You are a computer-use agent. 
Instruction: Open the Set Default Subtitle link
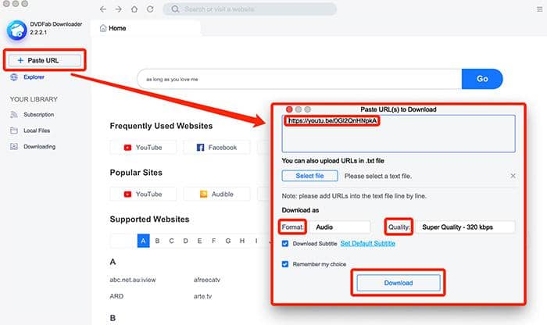[x=368, y=244]
